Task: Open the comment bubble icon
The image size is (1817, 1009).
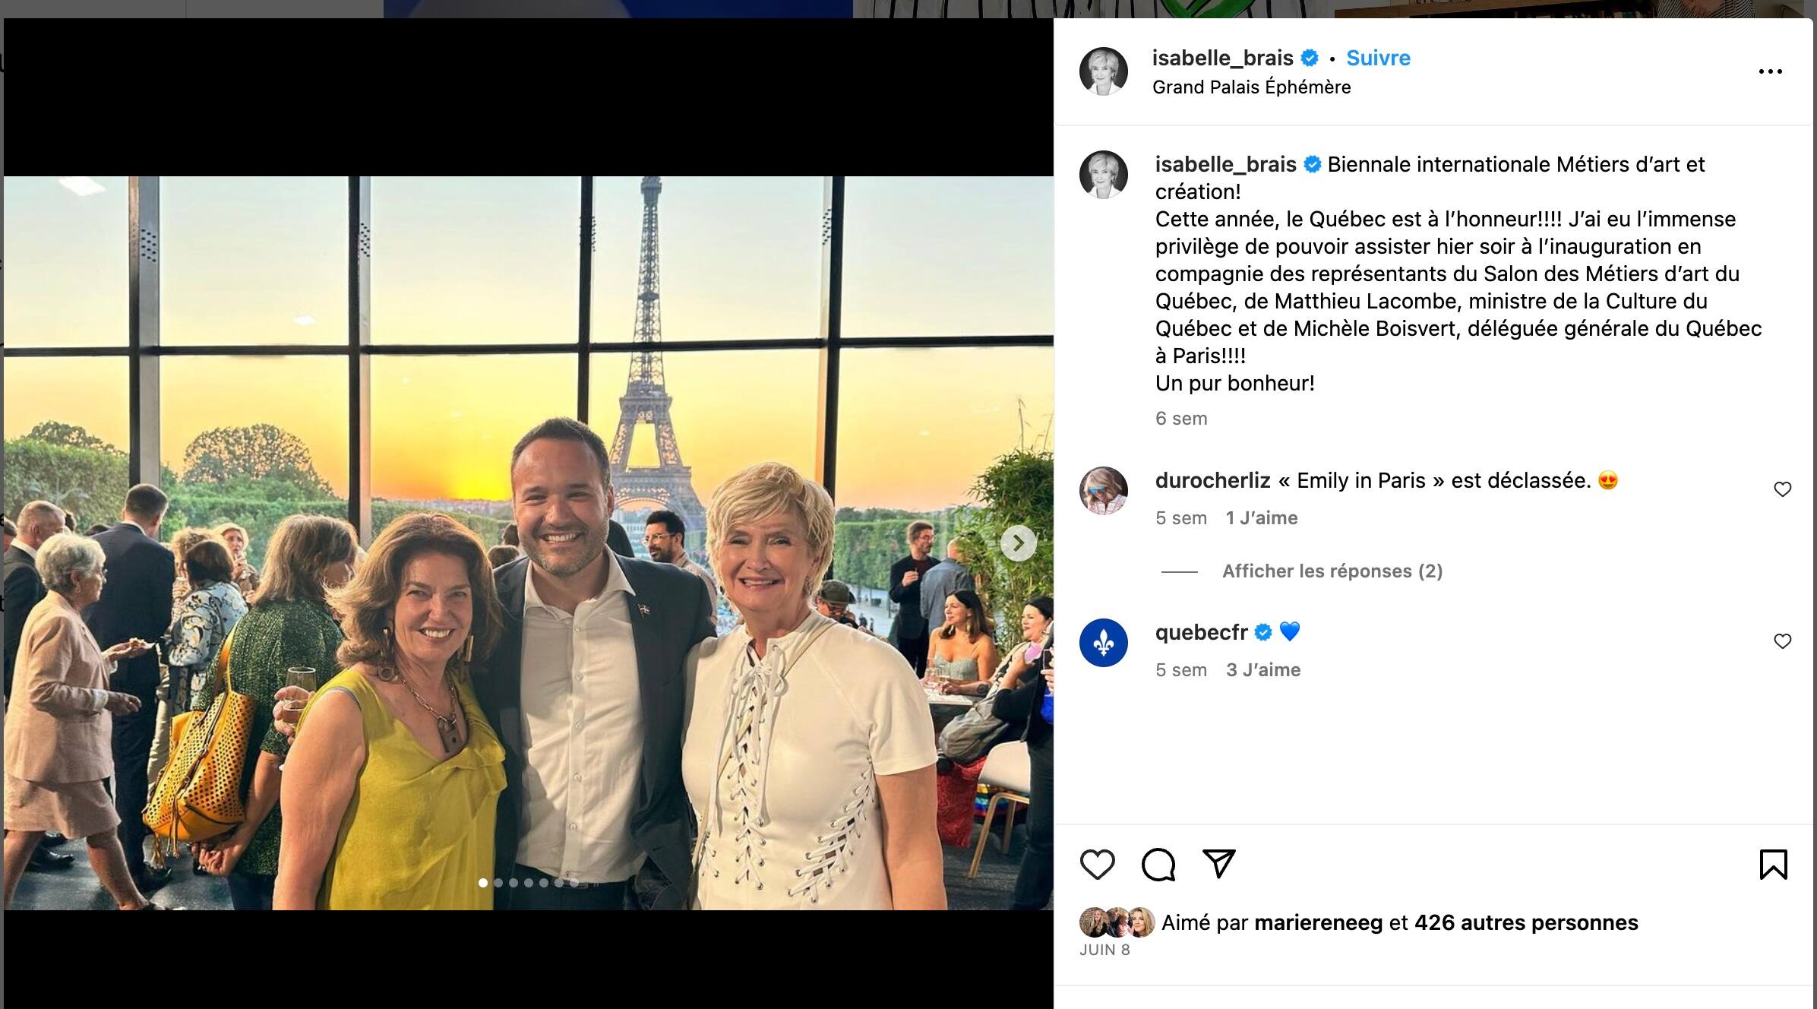Action: [1158, 865]
